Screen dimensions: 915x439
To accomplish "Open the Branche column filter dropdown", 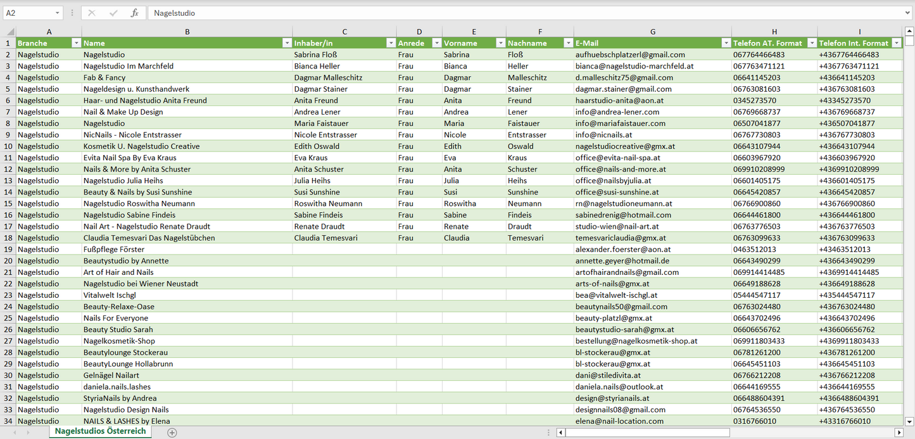I will click(76, 43).
